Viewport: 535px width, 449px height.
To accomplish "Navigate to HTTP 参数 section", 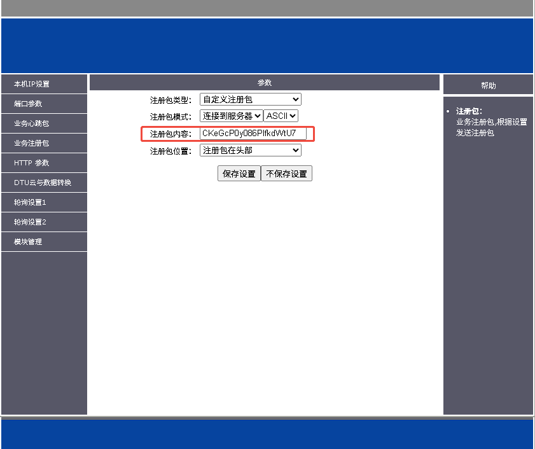I will pyautogui.click(x=32, y=163).
